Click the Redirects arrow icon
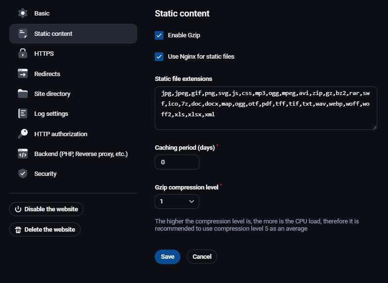 pos(23,74)
